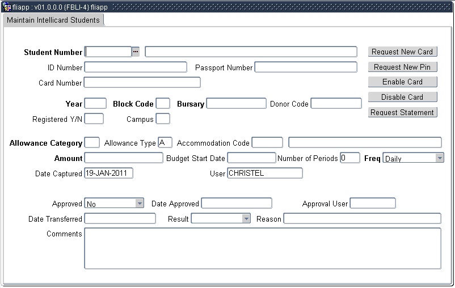The image size is (455, 288).
Task: Click inside the Comments text area
Action: pos(262,248)
